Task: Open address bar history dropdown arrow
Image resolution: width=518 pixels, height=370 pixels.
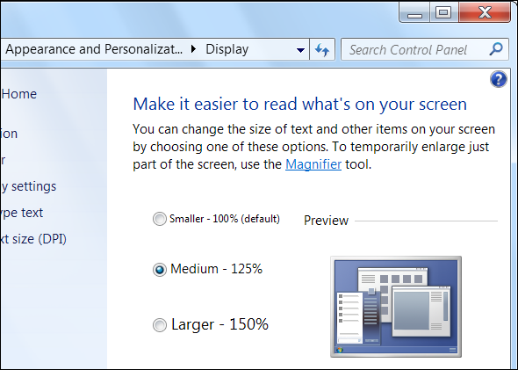Action: tap(300, 50)
